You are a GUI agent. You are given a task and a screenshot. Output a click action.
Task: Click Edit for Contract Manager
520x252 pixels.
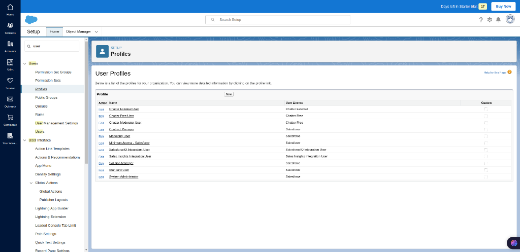101,129
